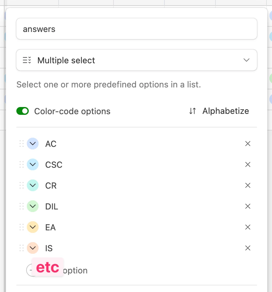Delete the DIL option
The image size is (272, 292).
[248, 206]
